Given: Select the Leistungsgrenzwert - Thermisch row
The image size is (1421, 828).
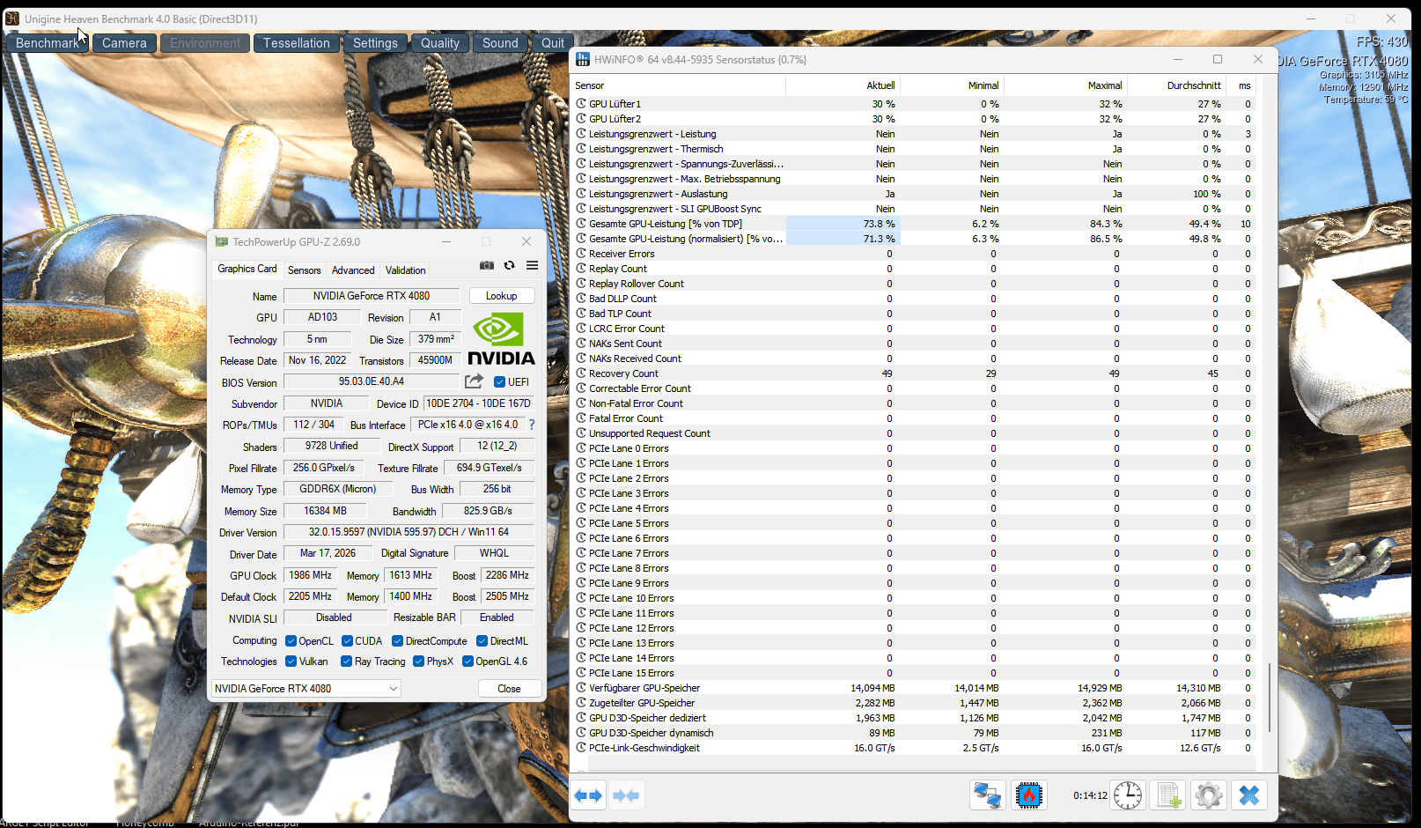Looking at the screenshot, I should (913, 149).
